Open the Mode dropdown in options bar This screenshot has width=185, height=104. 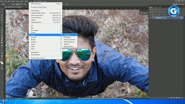tap(19, 4)
